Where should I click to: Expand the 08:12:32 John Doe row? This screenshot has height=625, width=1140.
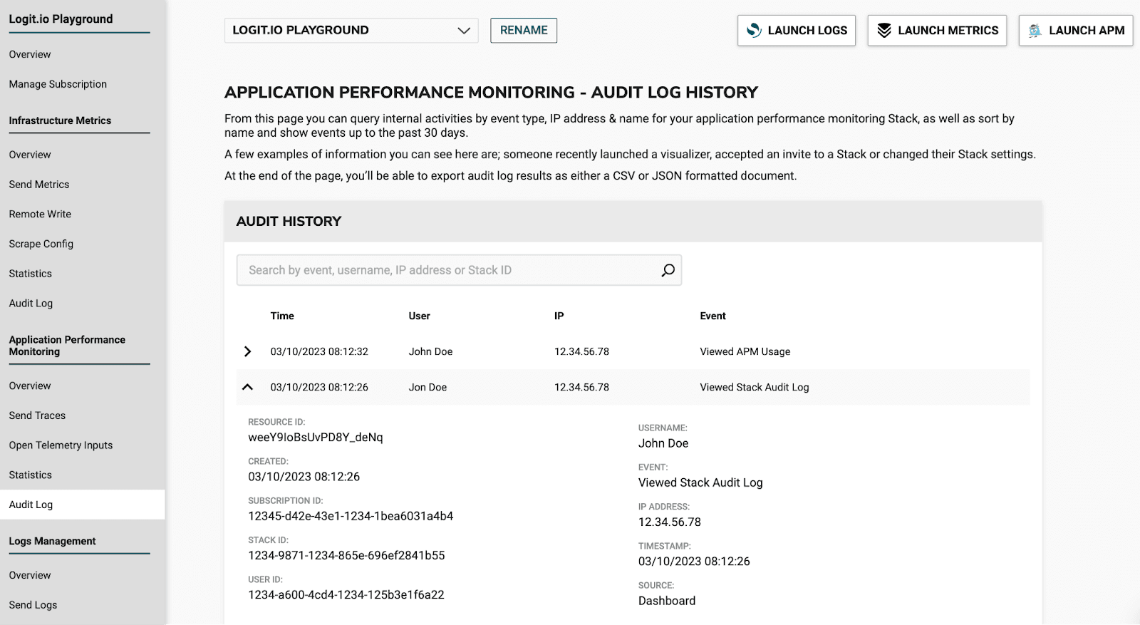(247, 351)
